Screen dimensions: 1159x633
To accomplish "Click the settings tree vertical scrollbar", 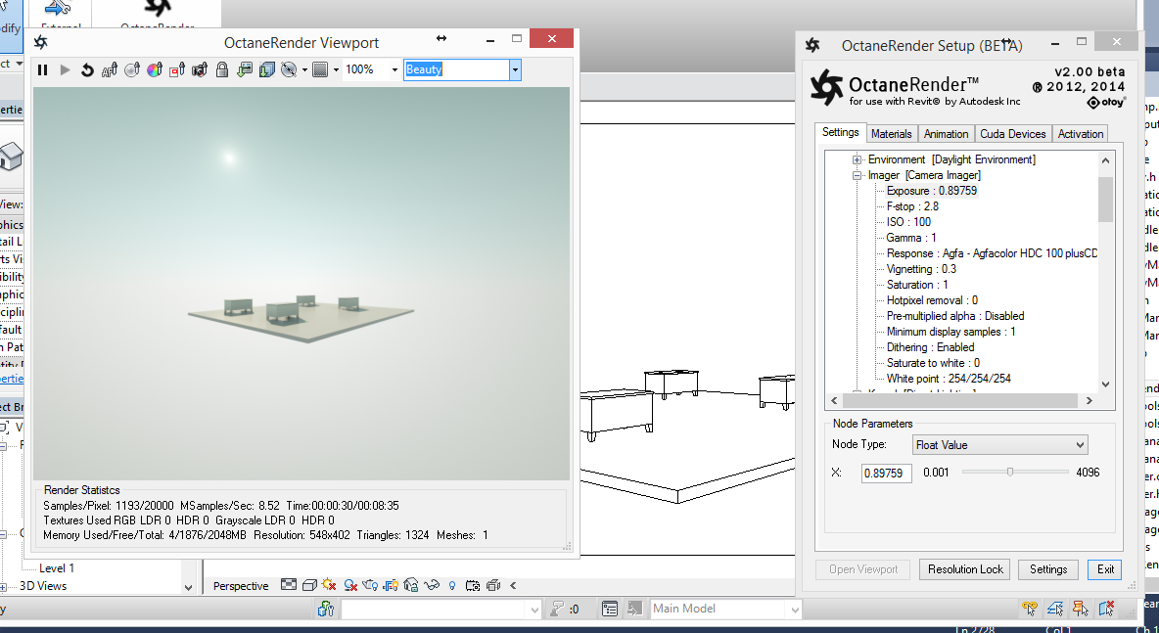I will coord(1105,200).
